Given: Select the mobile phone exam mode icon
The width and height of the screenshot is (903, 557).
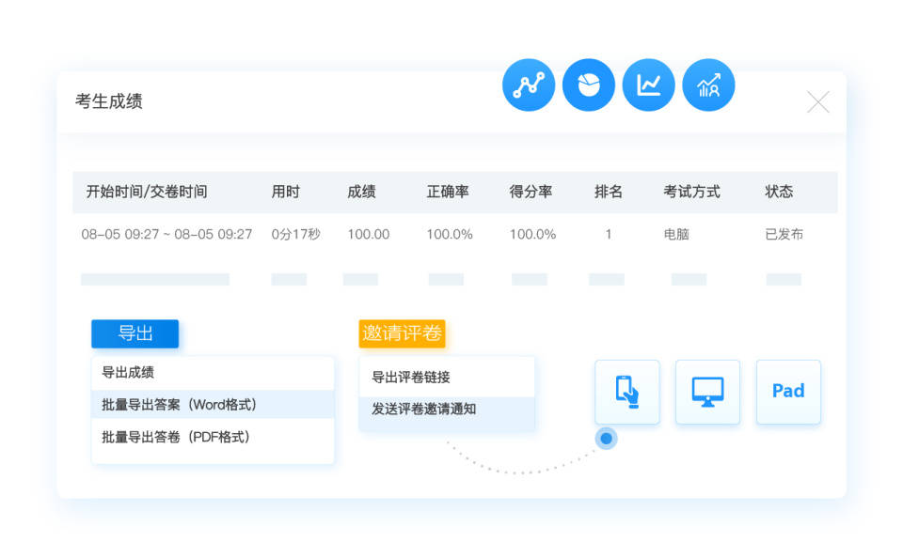Looking at the screenshot, I should tap(626, 392).
